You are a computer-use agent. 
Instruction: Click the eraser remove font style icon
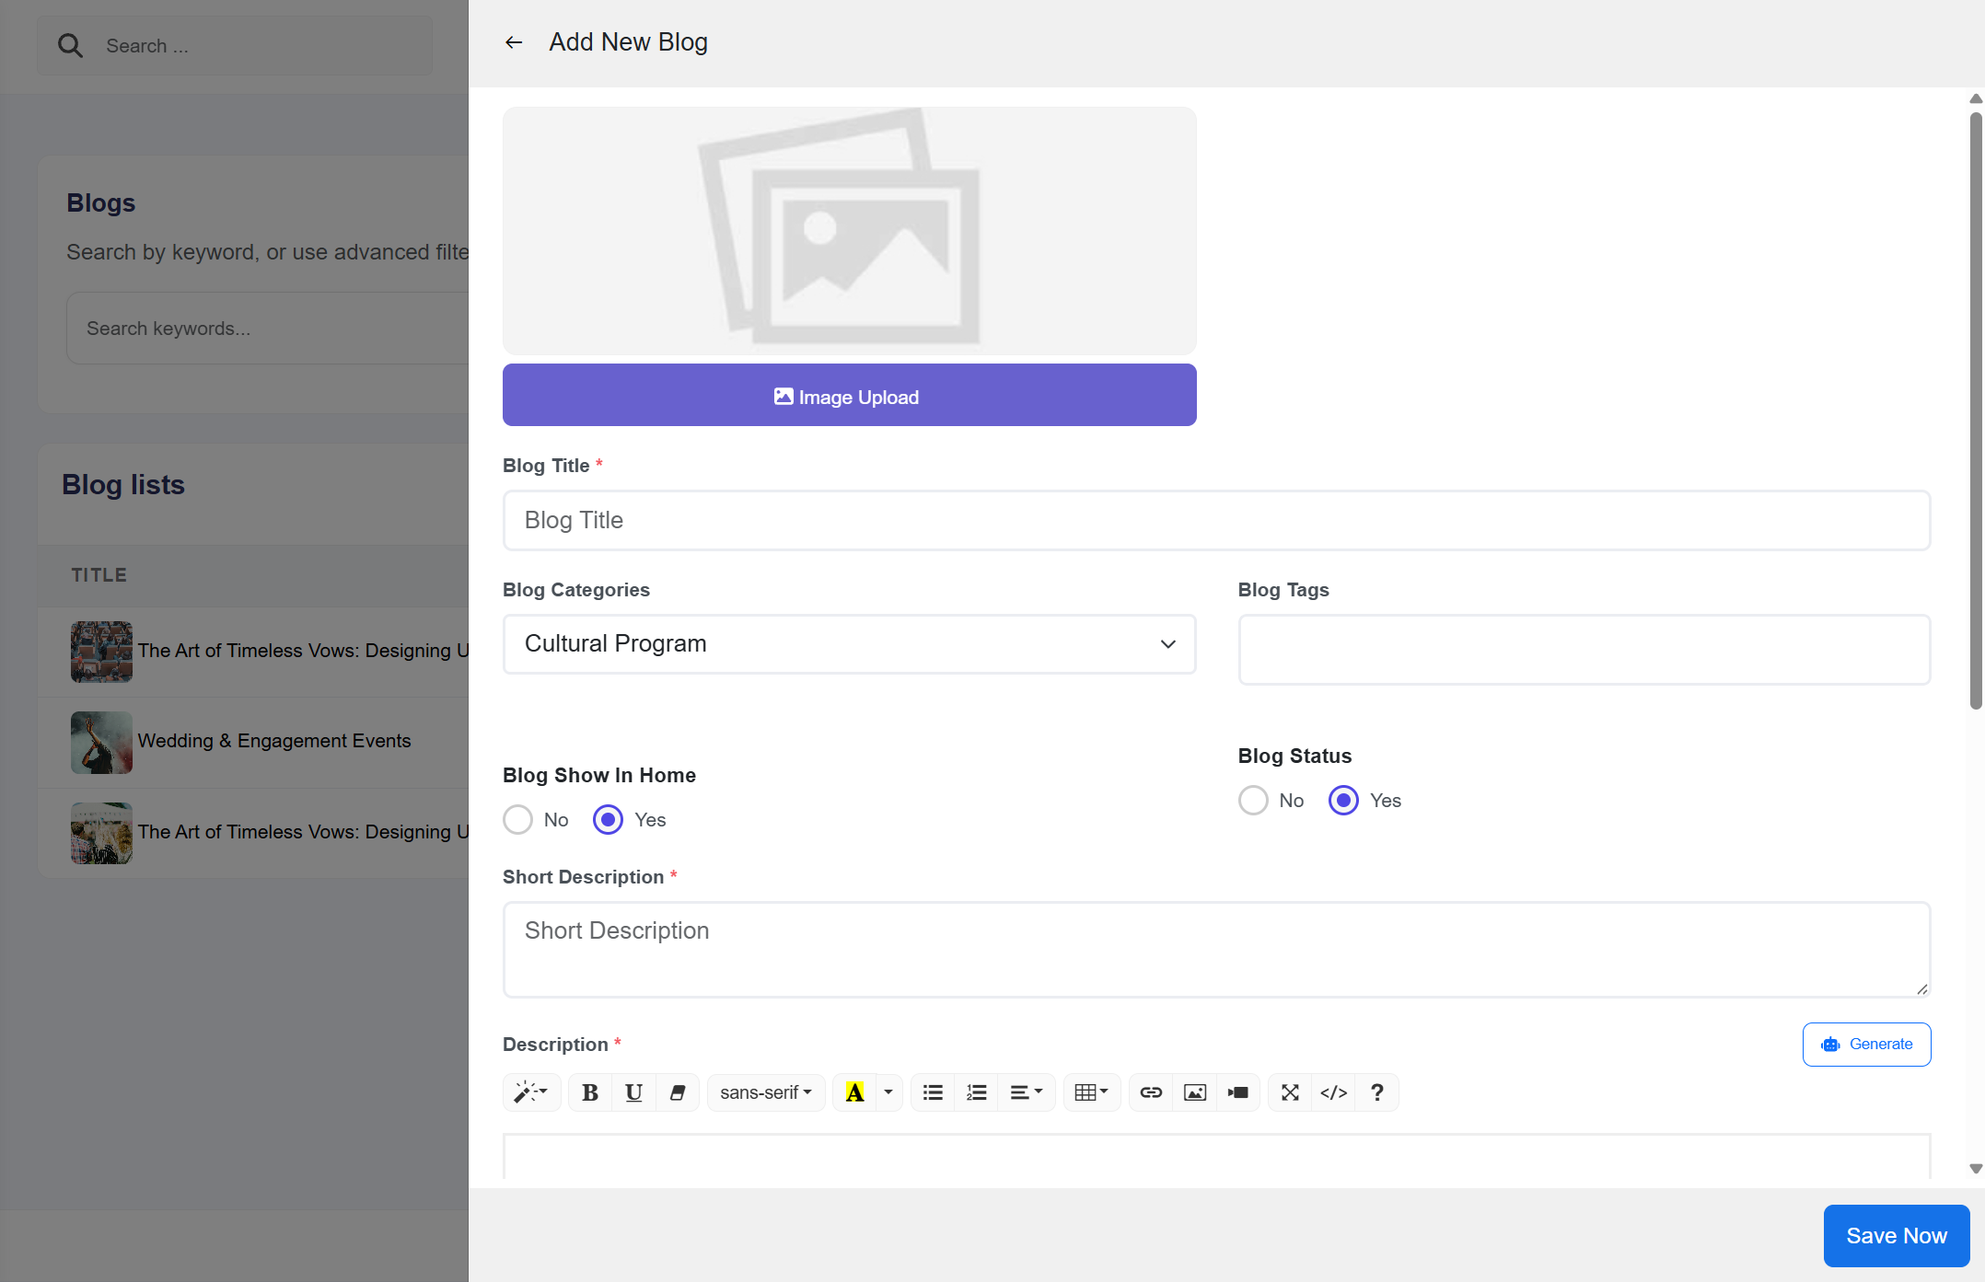pos(678,1092)
